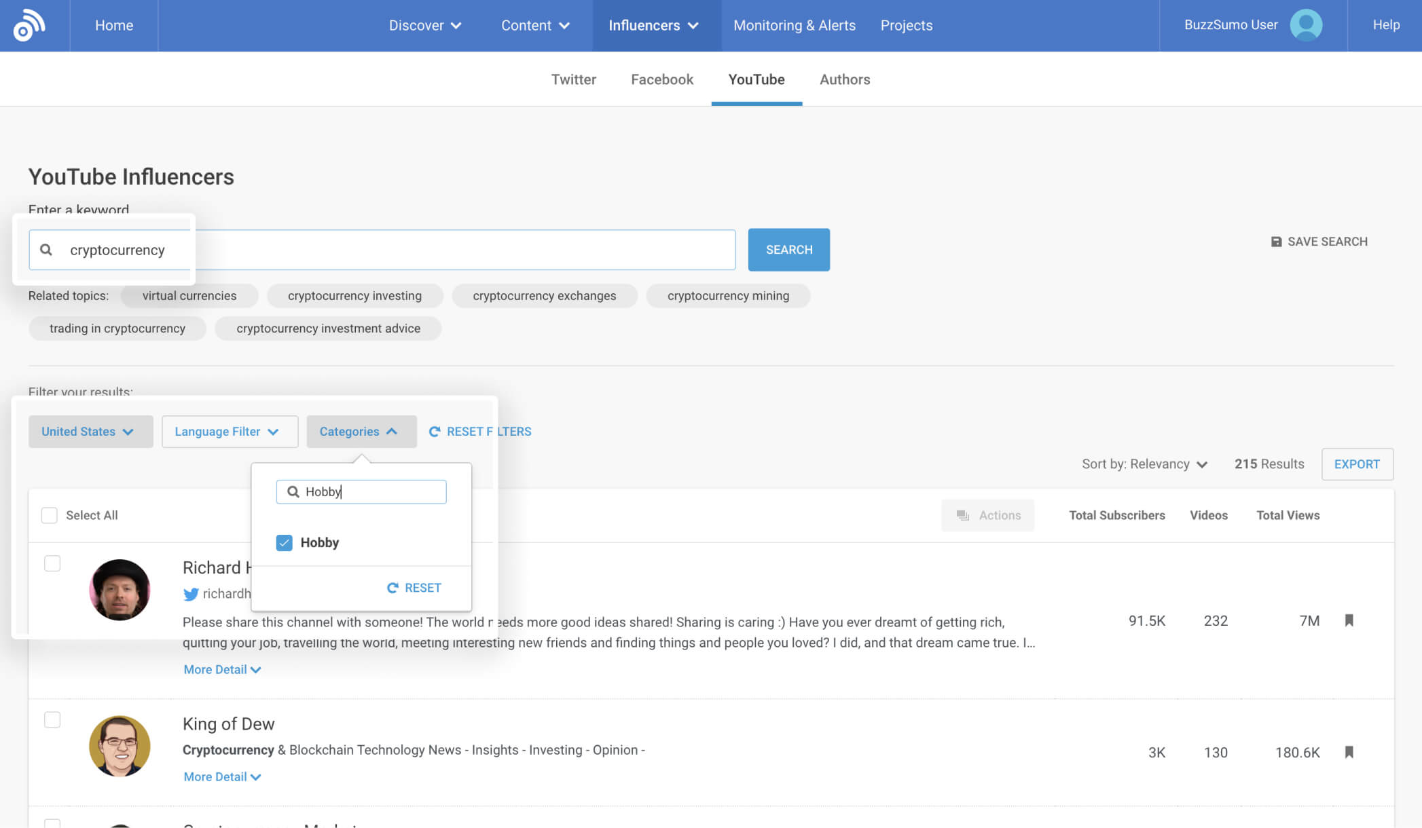The width and height of the screenshot is (1422, 828).
Task: Switch to the Facebook tab
Action: coord(661,79)
